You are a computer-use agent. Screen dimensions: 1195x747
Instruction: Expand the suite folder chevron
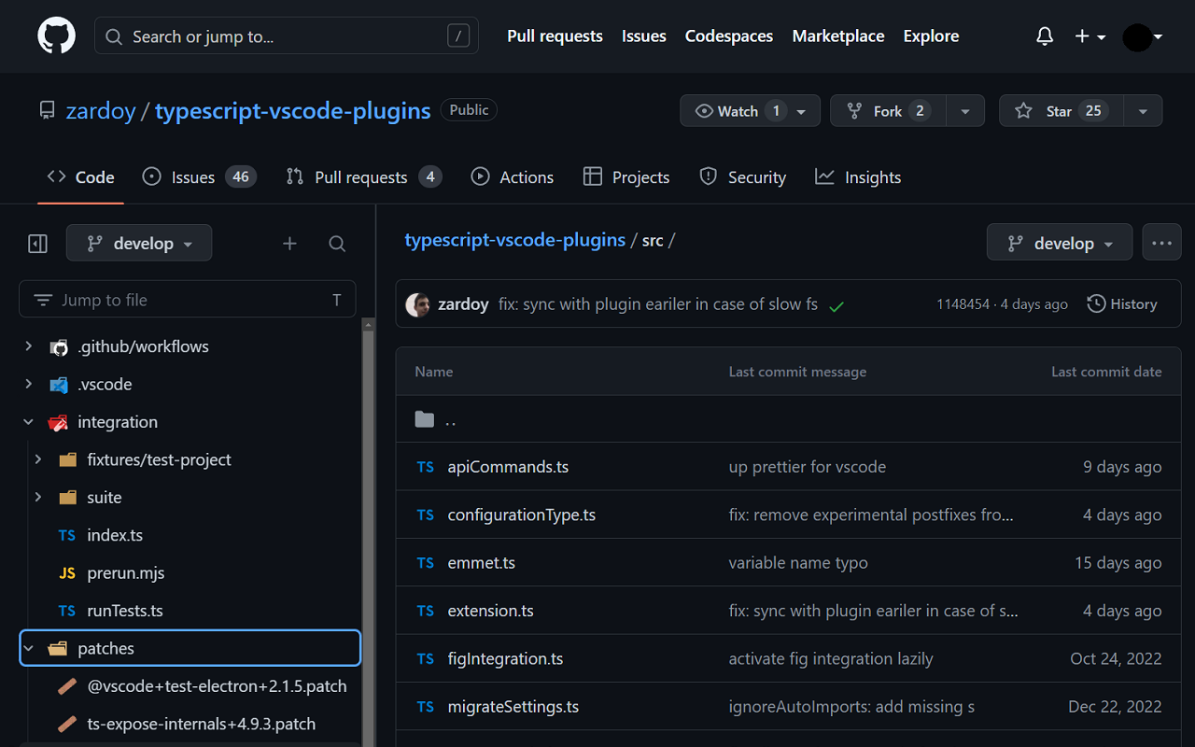[x=38, y=498]
